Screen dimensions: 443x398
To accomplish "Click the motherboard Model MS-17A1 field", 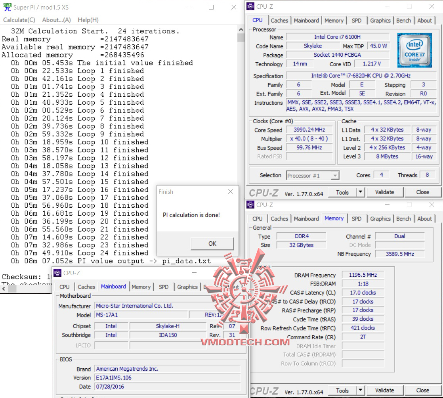I will click(x=141, y=315).
